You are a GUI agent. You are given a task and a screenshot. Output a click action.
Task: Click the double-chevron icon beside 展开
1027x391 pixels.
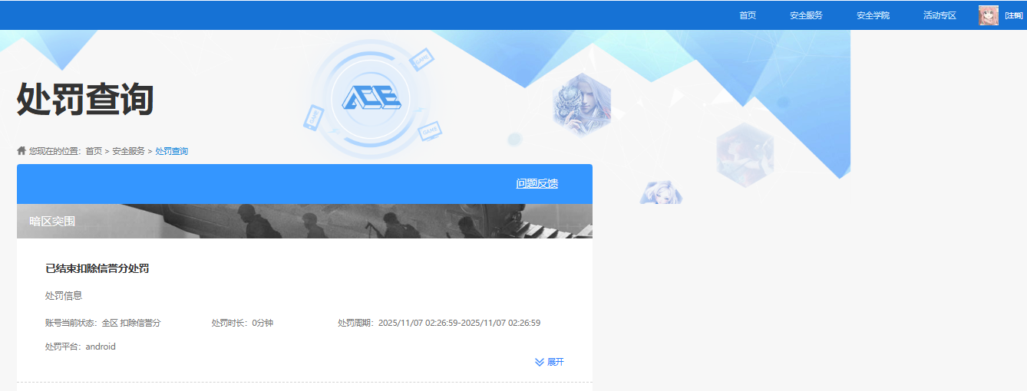(x=540, y=362)
